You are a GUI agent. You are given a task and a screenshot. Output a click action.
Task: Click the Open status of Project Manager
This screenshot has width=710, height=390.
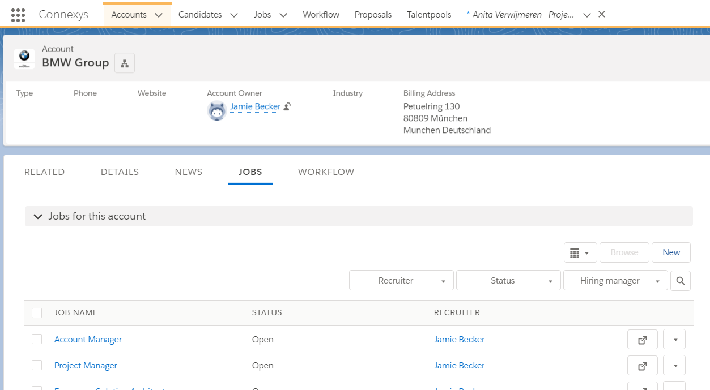(263, 366)
